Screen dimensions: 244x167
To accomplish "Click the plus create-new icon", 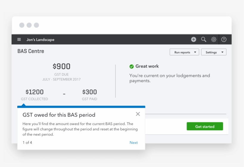I will [x=194, y=39].
